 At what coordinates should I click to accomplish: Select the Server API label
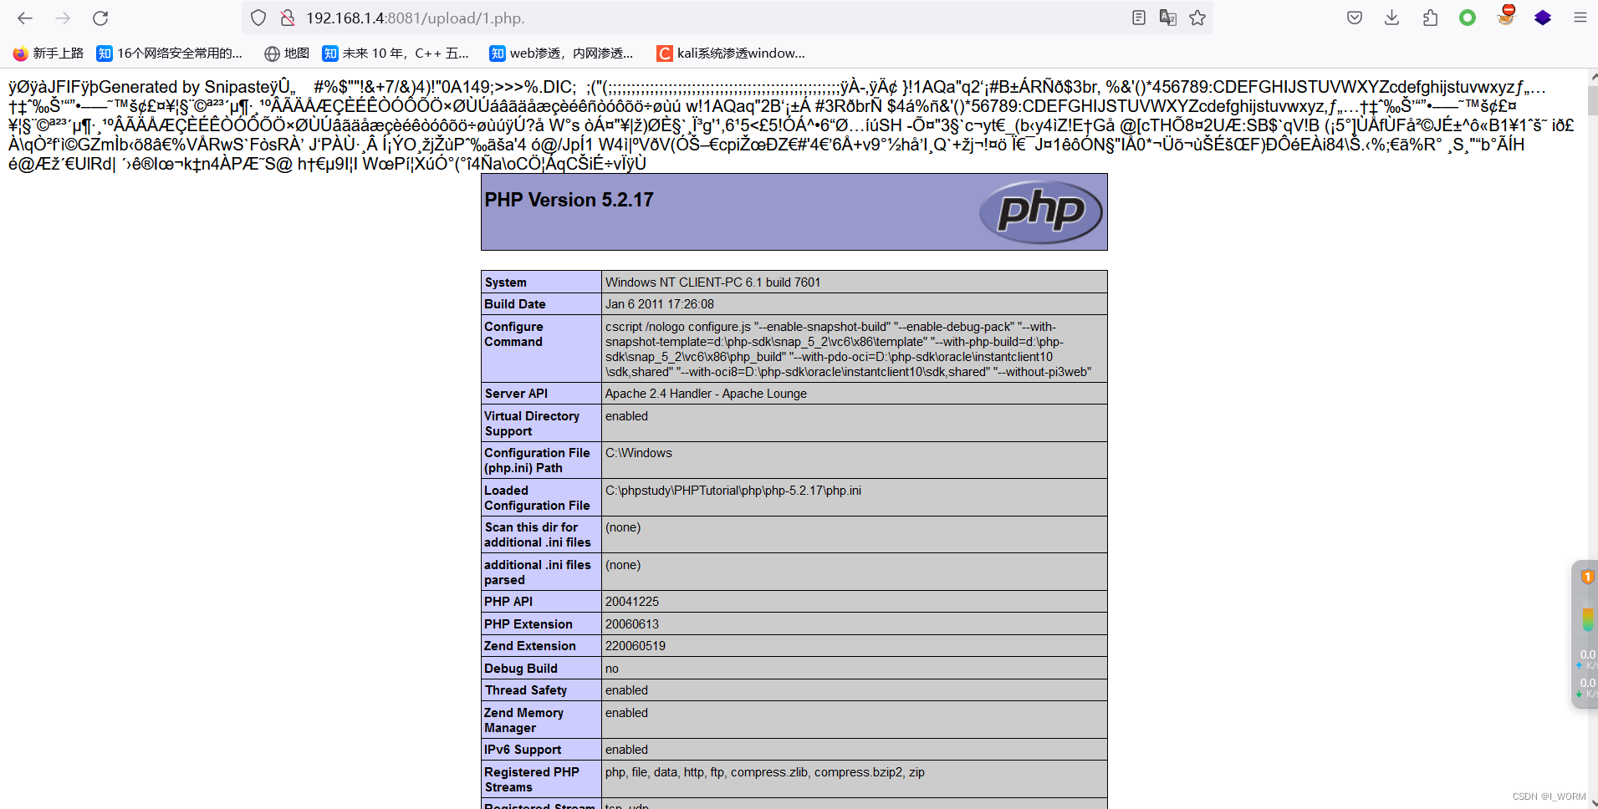coord(516,394)
